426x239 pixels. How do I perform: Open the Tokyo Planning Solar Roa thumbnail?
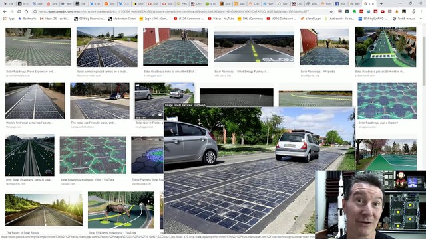pos(148,155)
